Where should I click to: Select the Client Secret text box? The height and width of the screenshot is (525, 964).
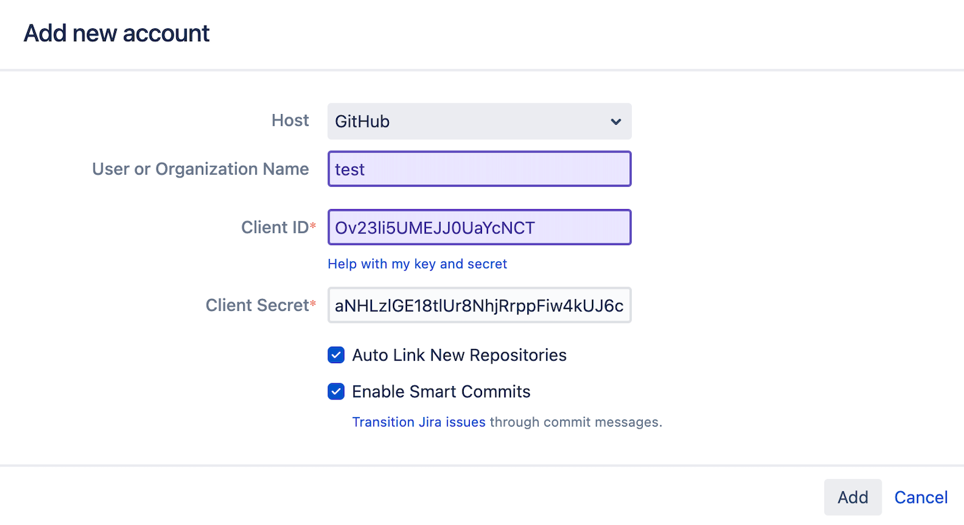point(479,306)
